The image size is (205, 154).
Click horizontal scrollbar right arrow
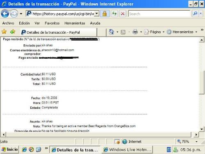[x=196, y=135]
